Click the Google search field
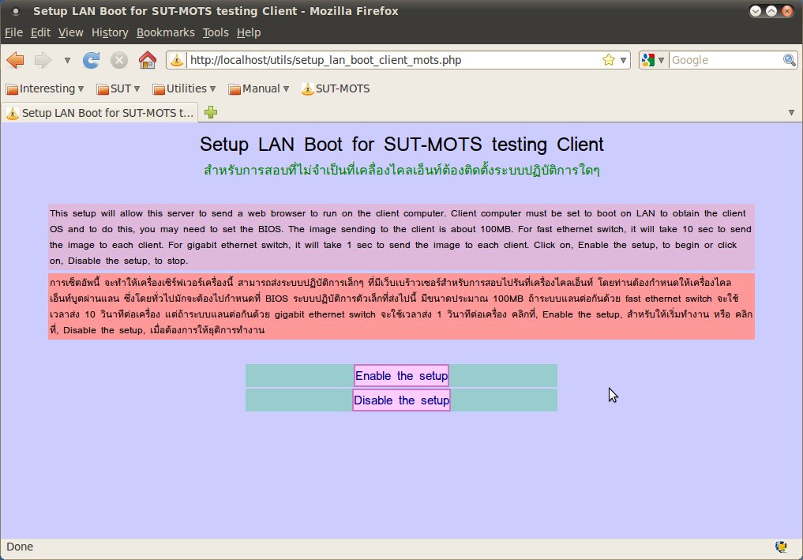 pos(725,60)
